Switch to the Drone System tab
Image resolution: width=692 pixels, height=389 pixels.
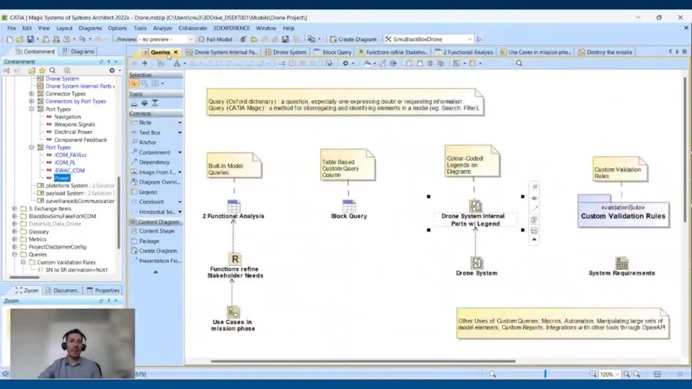tap(285, 52)
